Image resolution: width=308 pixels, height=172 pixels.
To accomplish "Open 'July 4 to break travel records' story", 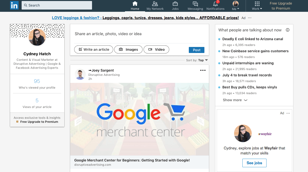I will 247,75.
